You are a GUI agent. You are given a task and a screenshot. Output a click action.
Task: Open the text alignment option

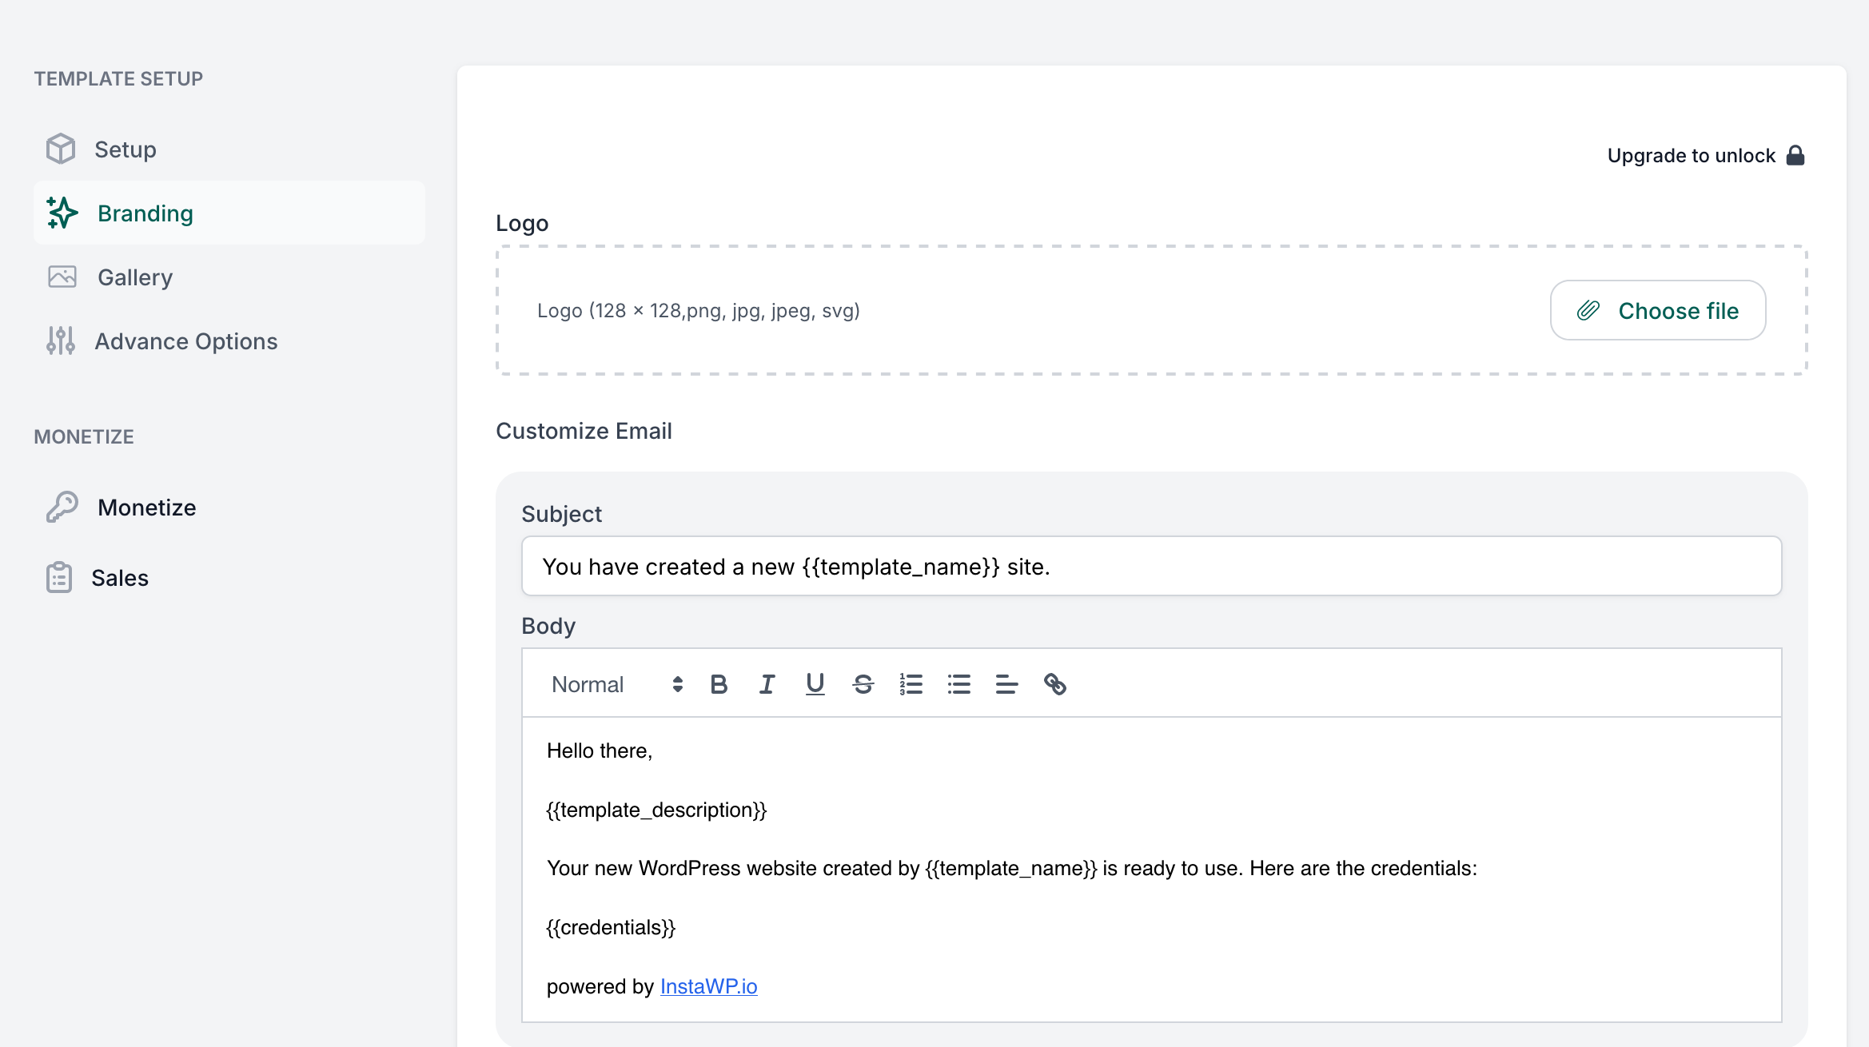click(x=1006, y=684)
